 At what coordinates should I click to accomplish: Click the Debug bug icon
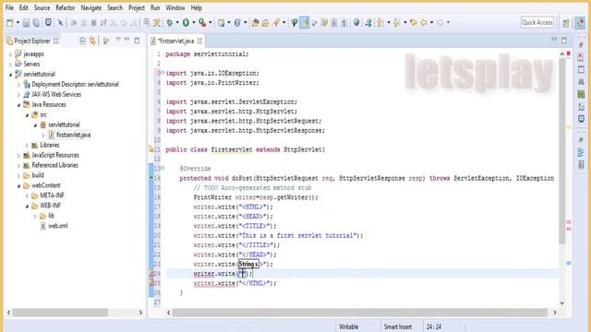tap(170, 23)
